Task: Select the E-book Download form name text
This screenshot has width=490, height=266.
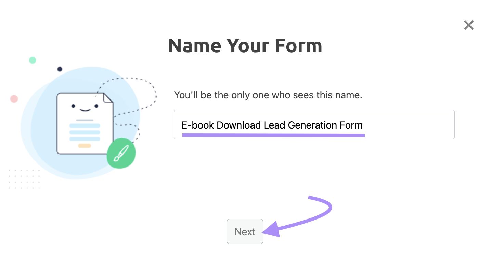Action: pos(272,125)
